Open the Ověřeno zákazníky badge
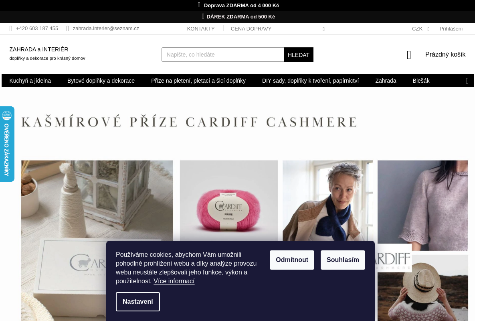 click(x=7, y=144)
